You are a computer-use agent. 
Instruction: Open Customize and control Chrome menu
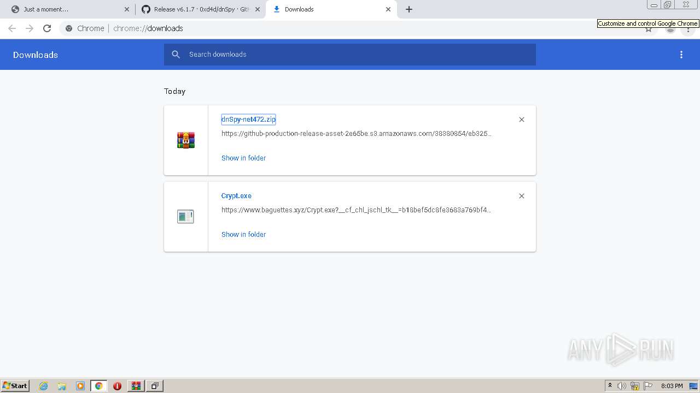pyautogui.click(x=688, y=29)
